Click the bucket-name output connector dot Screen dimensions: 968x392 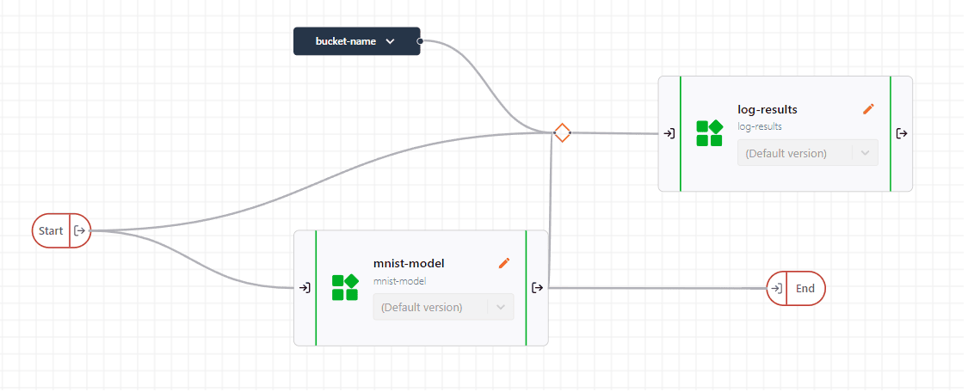(420, 40)
